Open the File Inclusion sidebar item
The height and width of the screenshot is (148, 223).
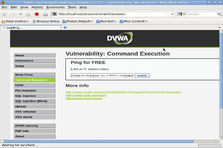pos(34,91)
